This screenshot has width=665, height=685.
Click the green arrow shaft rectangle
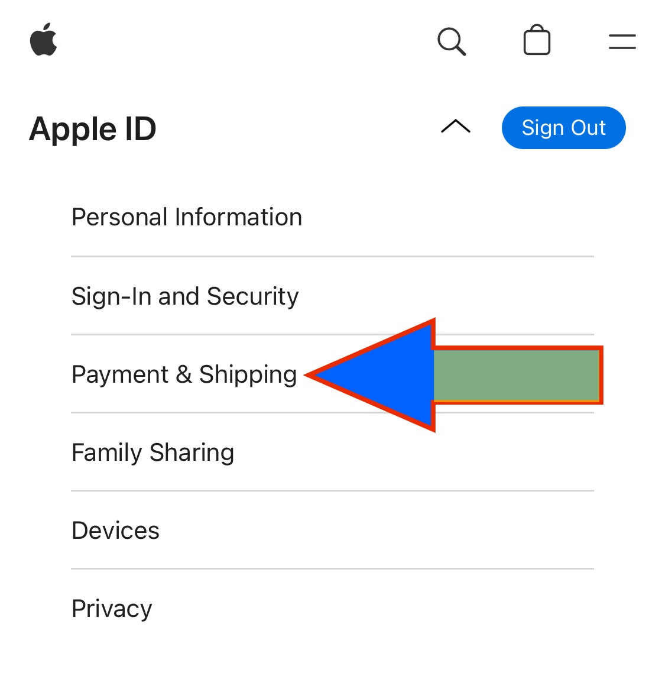[x=517, y=375]
